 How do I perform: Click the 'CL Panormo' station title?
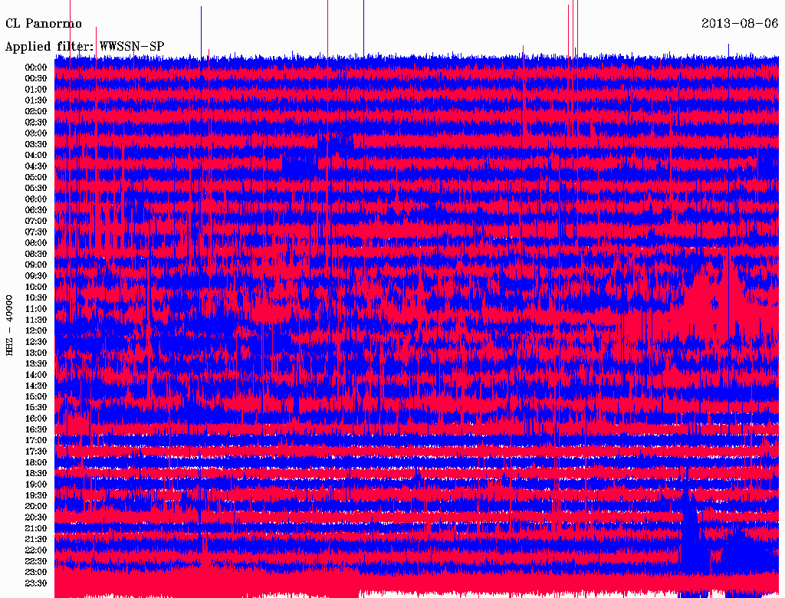pyautogui.click(x=44, y=24)
